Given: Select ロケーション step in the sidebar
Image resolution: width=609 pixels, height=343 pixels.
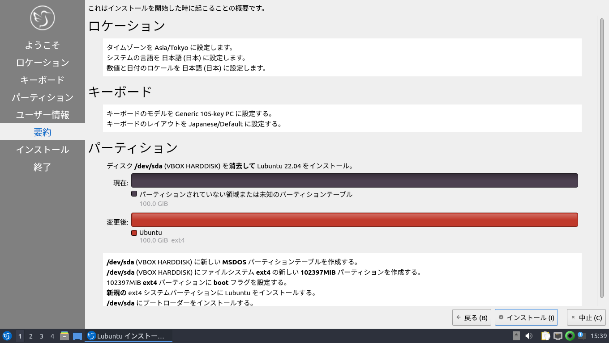Looking at the screenshot, I should coord(43,63).
